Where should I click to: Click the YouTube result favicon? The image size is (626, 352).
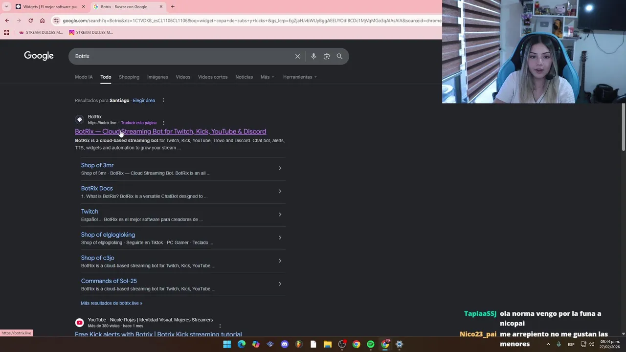79,323
